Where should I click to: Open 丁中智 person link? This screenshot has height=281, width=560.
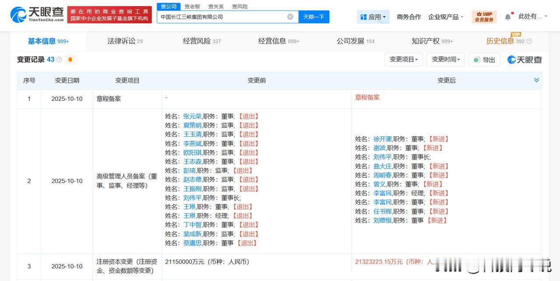tap(192, 225)
